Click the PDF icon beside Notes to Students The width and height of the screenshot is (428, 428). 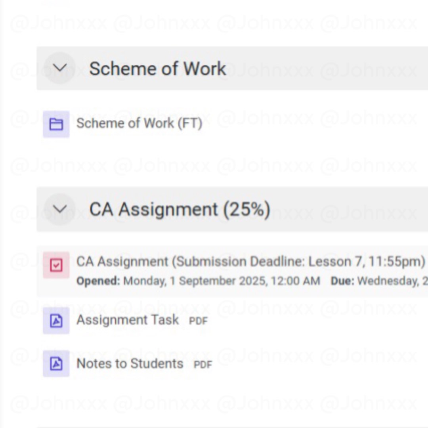tap(56, 363)
